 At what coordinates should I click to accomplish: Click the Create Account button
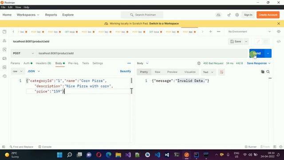[268, 15]
